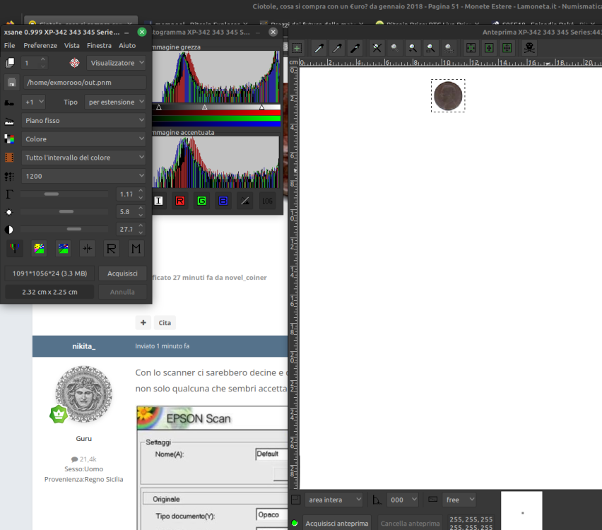Select the white point pipette tool
This screenshot has width=602, height=530.
(319, 48)
